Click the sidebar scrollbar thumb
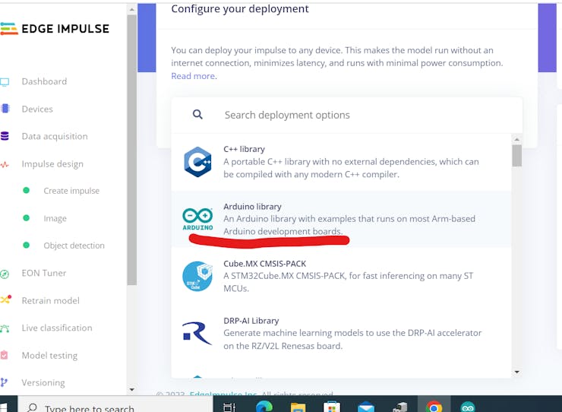 coord(132,150)
